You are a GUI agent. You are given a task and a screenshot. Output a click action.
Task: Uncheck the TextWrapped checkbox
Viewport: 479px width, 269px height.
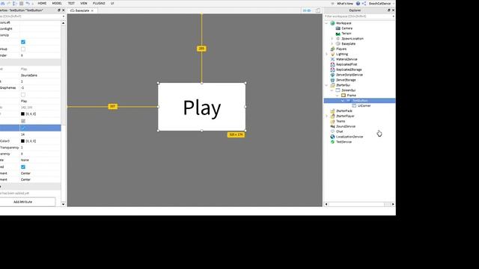[x=23, y=167]
